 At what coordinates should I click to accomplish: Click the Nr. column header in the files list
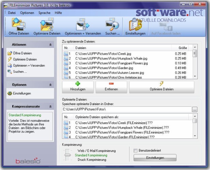click(68, 48)
